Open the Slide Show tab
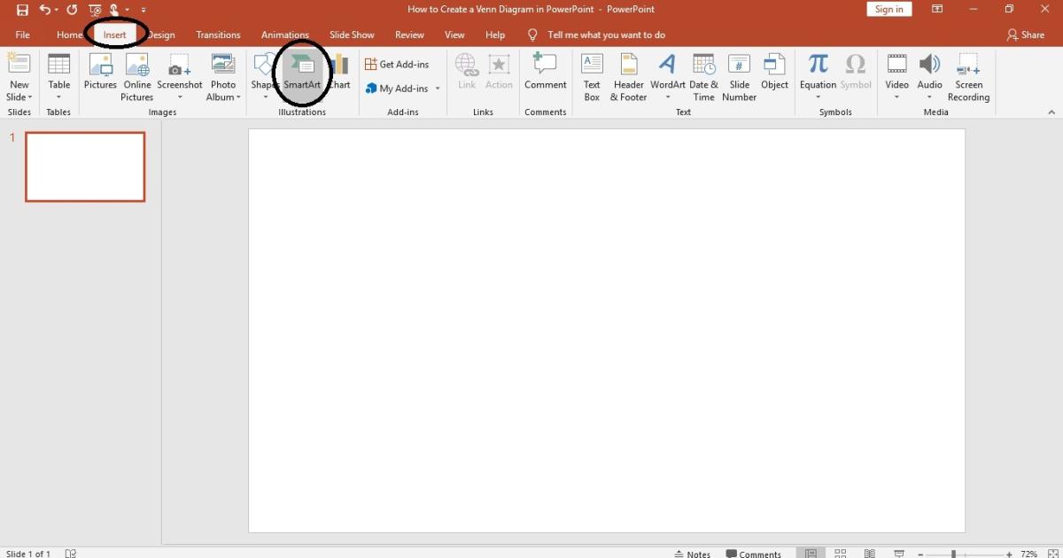This screenshot has width=1063, height=558. pyautogui.click(x=352, y=35)
